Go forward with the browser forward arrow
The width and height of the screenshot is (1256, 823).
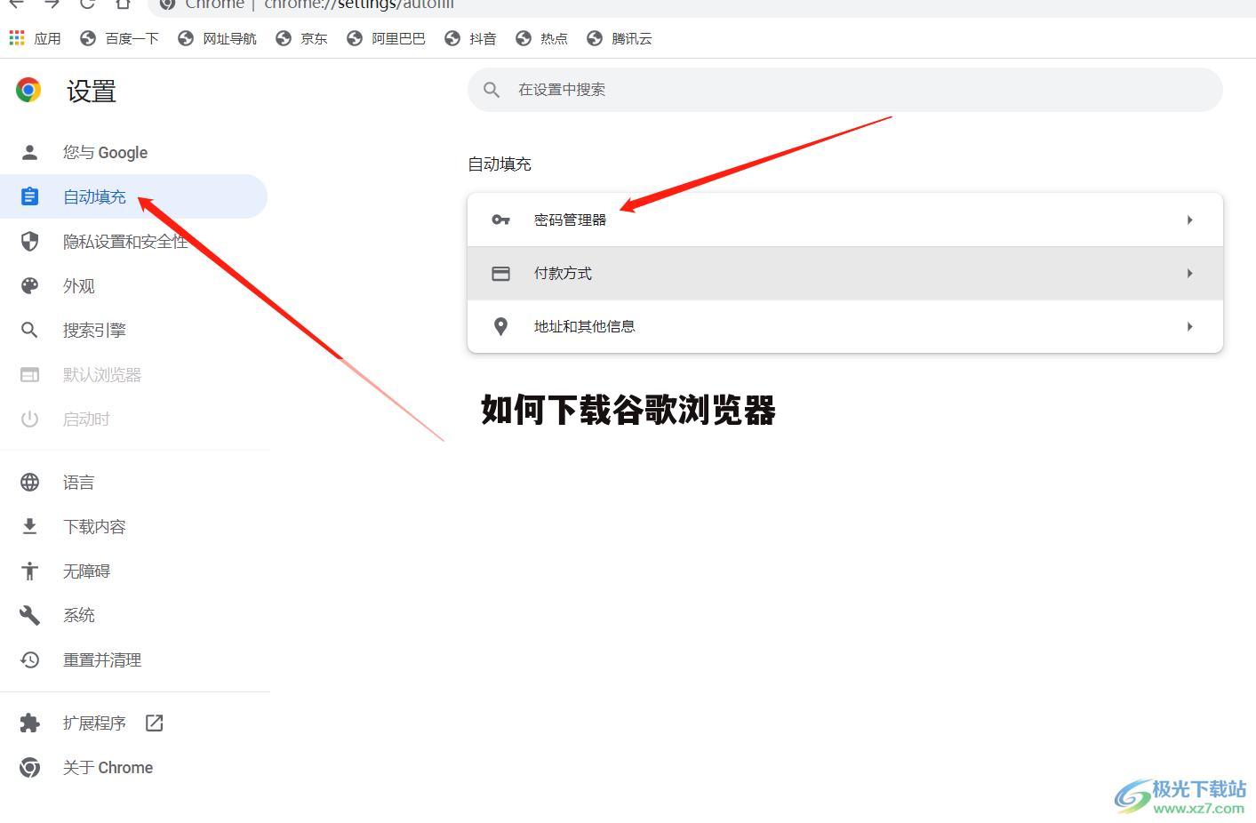pos(52,3)
